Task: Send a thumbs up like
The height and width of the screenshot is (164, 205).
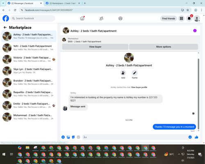Action: coord(196,137)
